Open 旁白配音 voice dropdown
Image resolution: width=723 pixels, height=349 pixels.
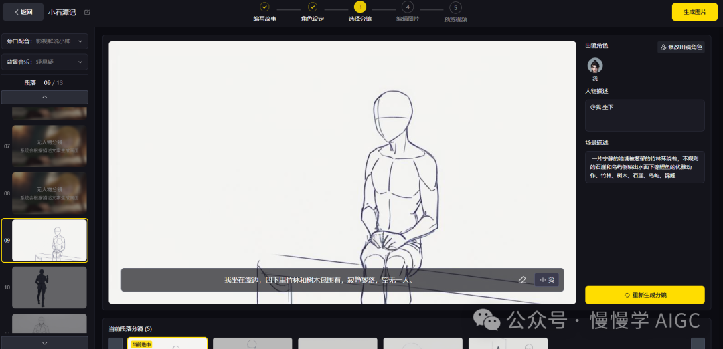pyautogui.click(x=45, y=41)
